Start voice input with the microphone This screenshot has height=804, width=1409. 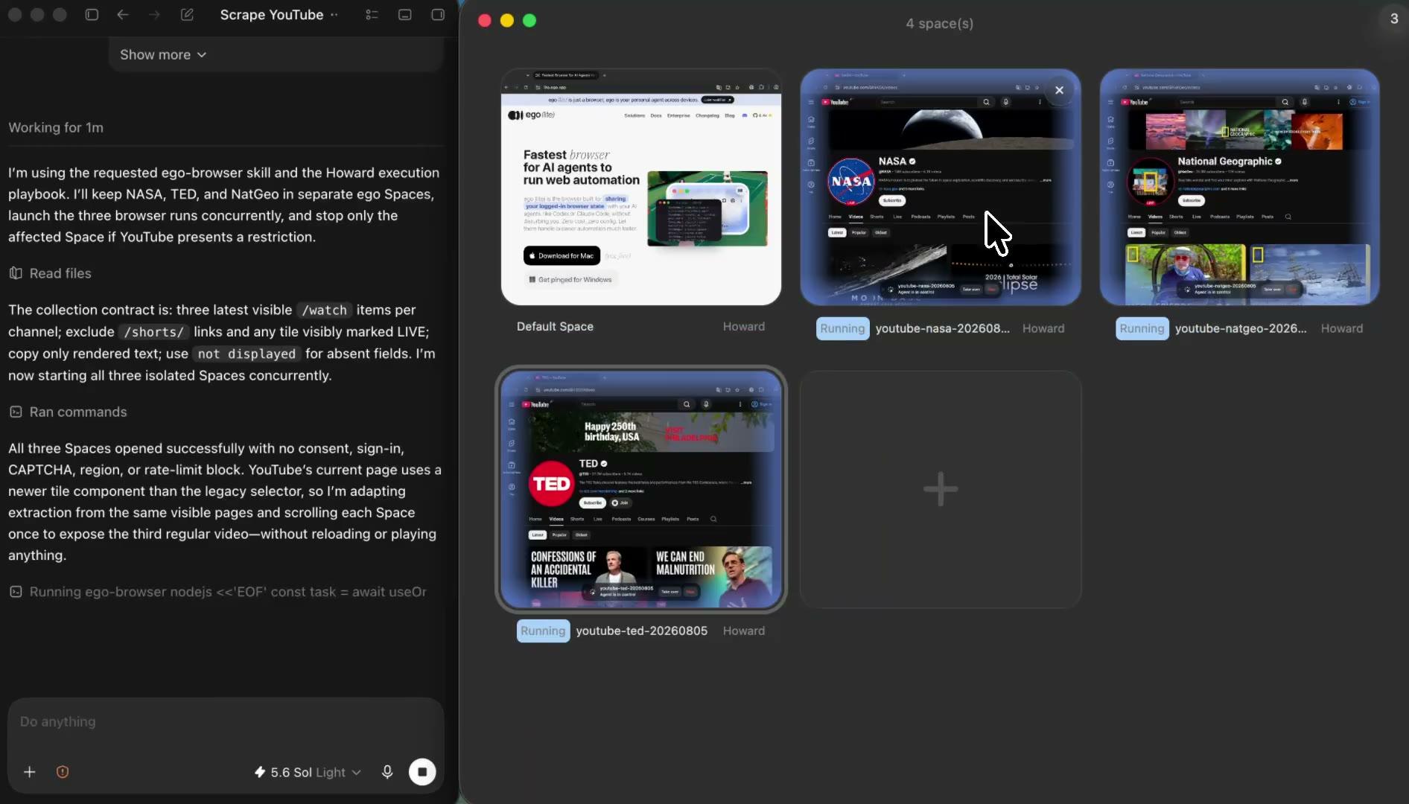[x=387, y=772]
